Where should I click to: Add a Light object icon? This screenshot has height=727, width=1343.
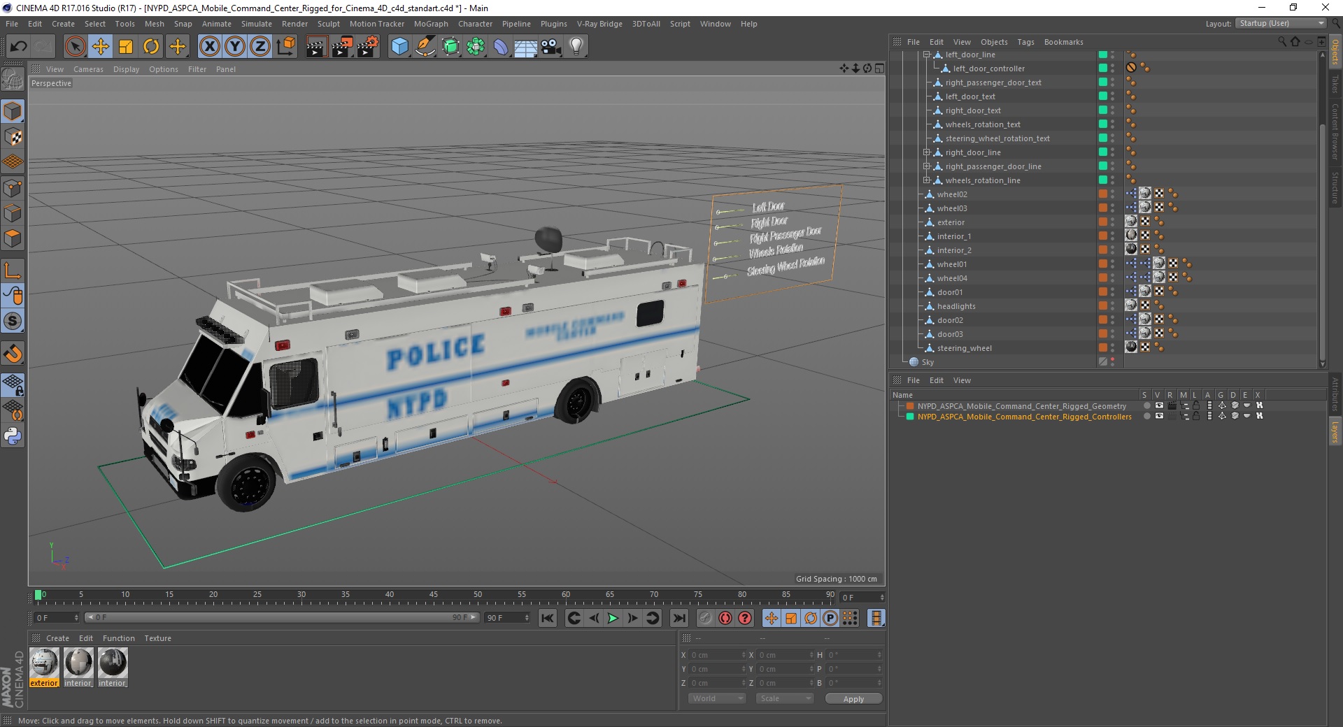(x=576, y=47)
